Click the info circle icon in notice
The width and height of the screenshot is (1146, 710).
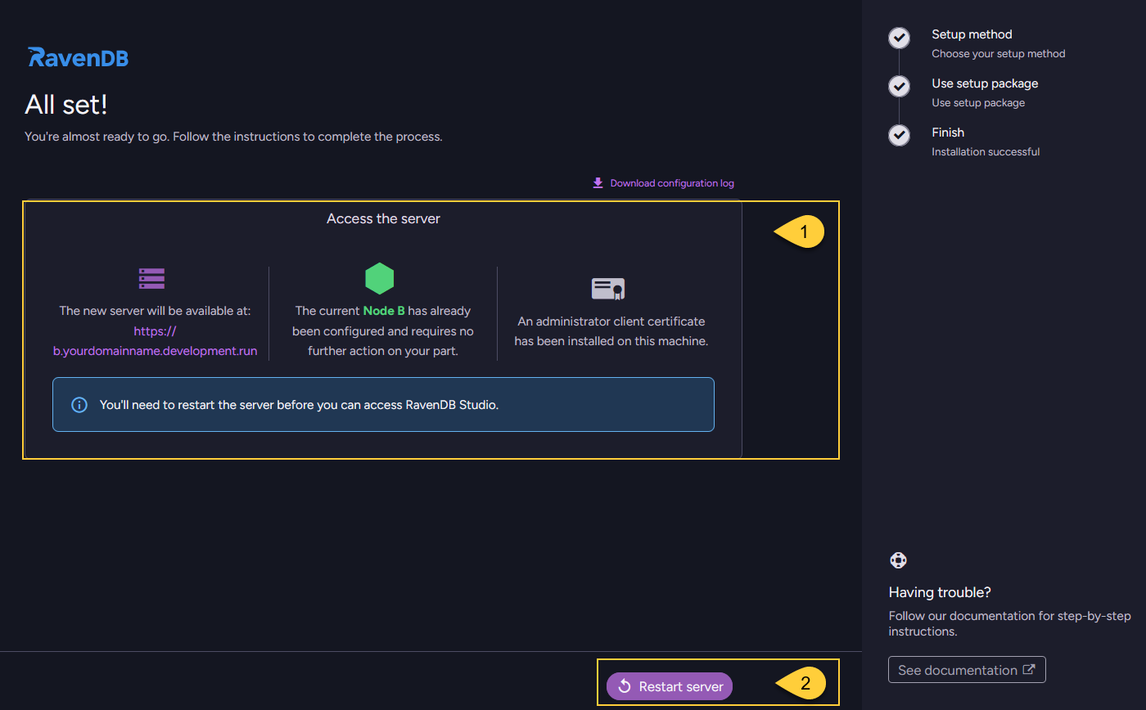click(x=79, y=405)
